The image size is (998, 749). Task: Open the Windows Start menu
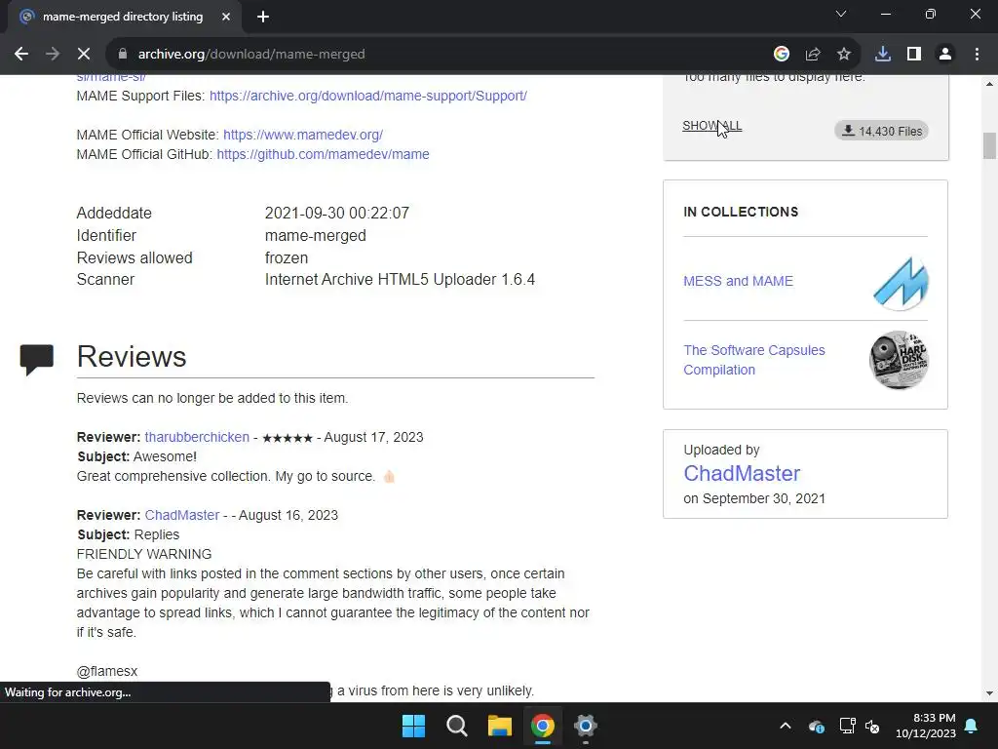coord(413,726)
